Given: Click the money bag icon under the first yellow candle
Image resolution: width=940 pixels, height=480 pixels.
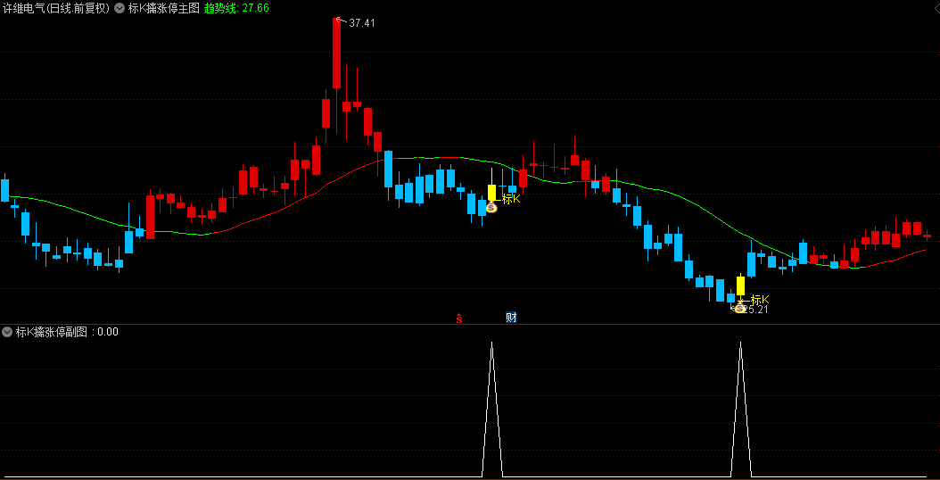Looking at the screenshot, I should coord(491,207).
